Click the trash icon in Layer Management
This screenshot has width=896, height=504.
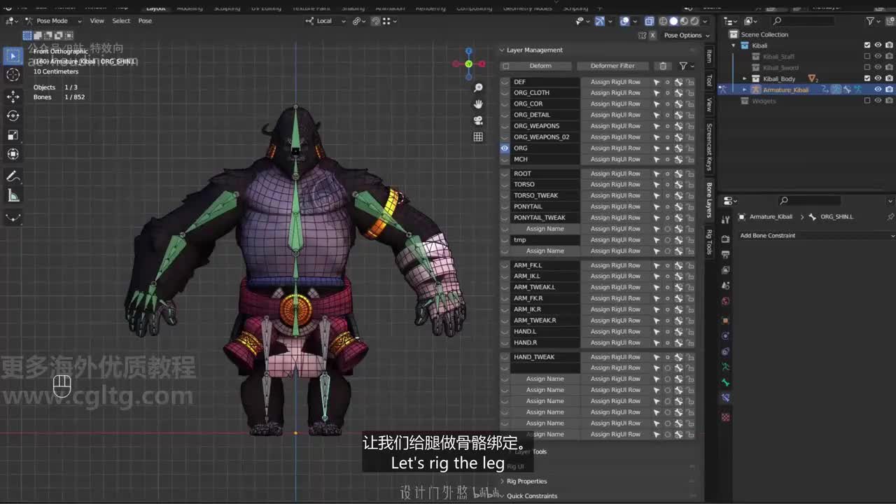tap(663, 66)
